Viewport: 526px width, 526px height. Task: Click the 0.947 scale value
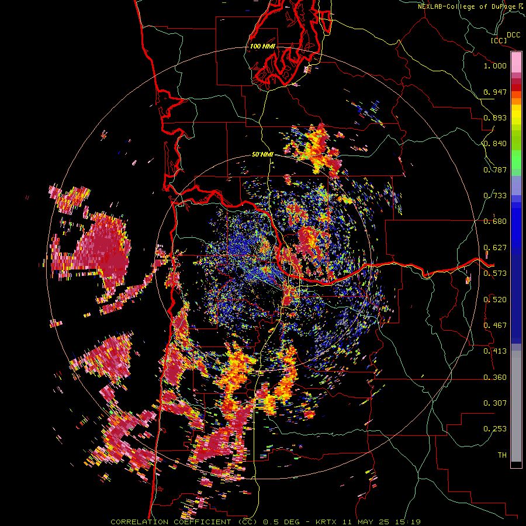pyautogui.click(x=495, y=92)
